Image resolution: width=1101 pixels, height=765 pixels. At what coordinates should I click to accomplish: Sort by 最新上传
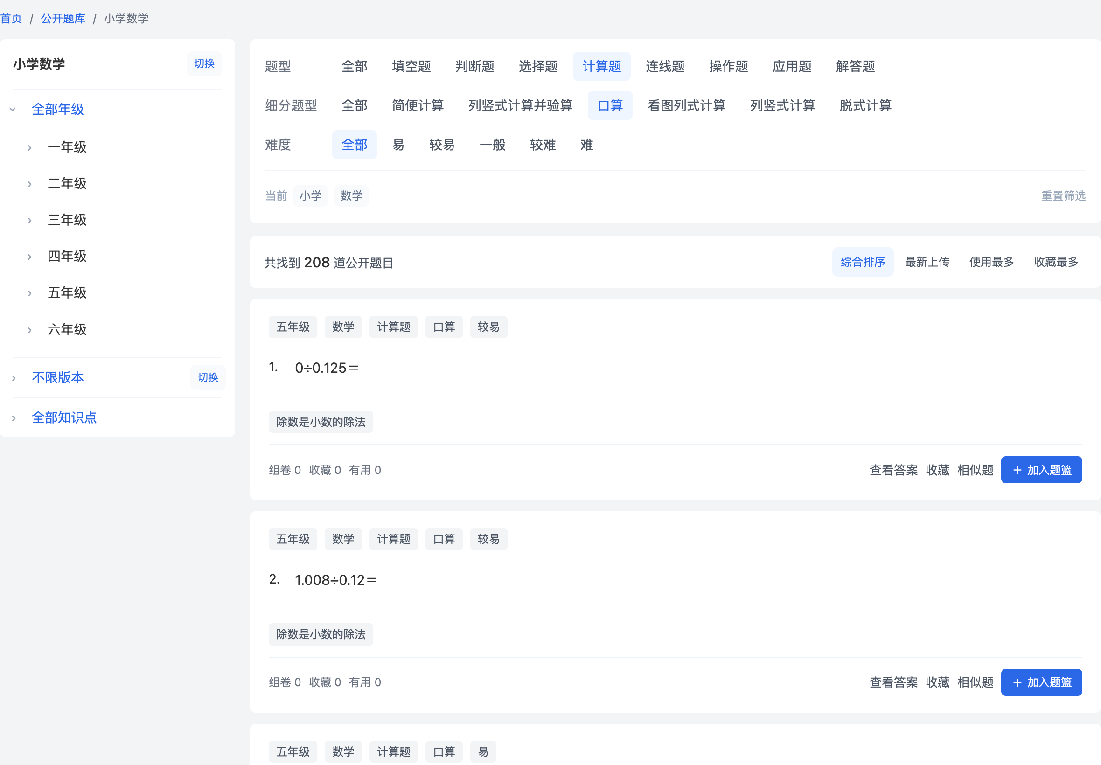(x=927, y=262)
